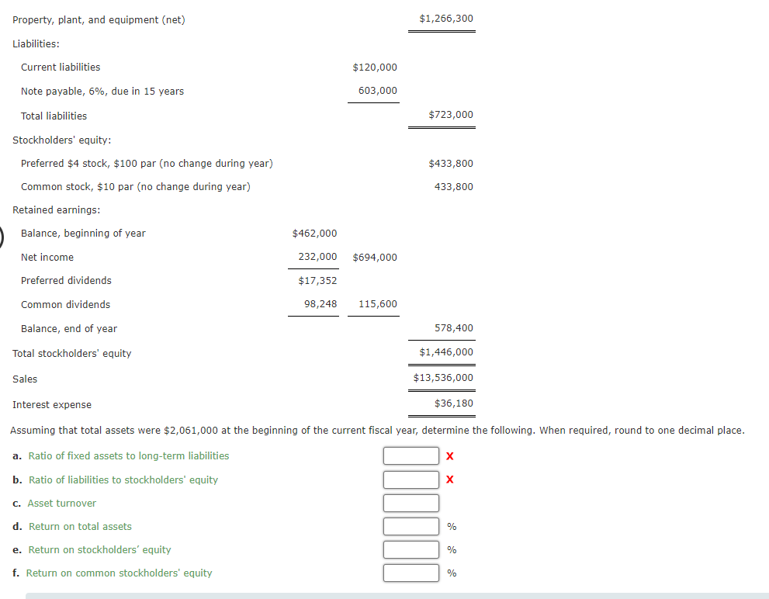769x599 pixels.
Task: Click the Return on total assets answer box
Action: coord(410,526)
